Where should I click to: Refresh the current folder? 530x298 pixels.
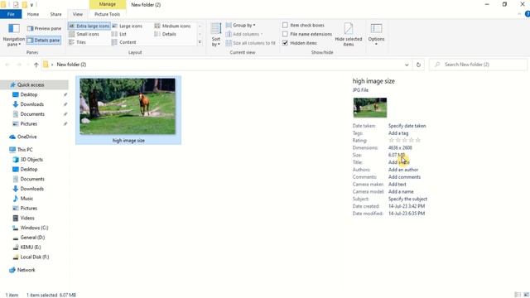coord(418,65)
